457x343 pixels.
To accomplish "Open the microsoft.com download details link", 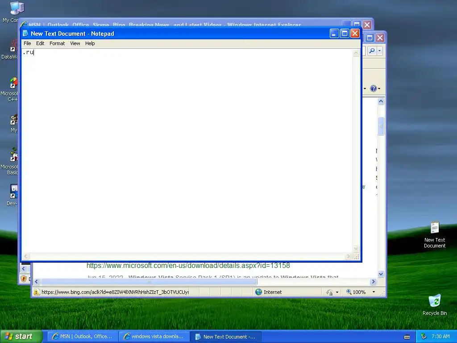I will click(x=188, y=266).
